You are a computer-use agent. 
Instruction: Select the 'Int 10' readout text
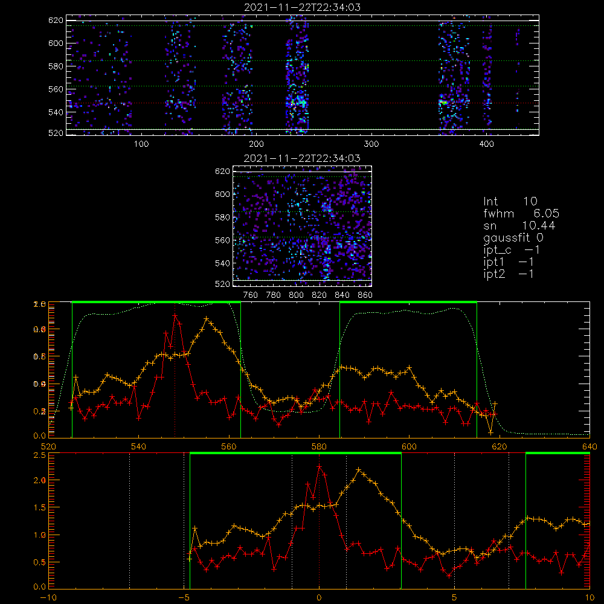tap(510, 201)
